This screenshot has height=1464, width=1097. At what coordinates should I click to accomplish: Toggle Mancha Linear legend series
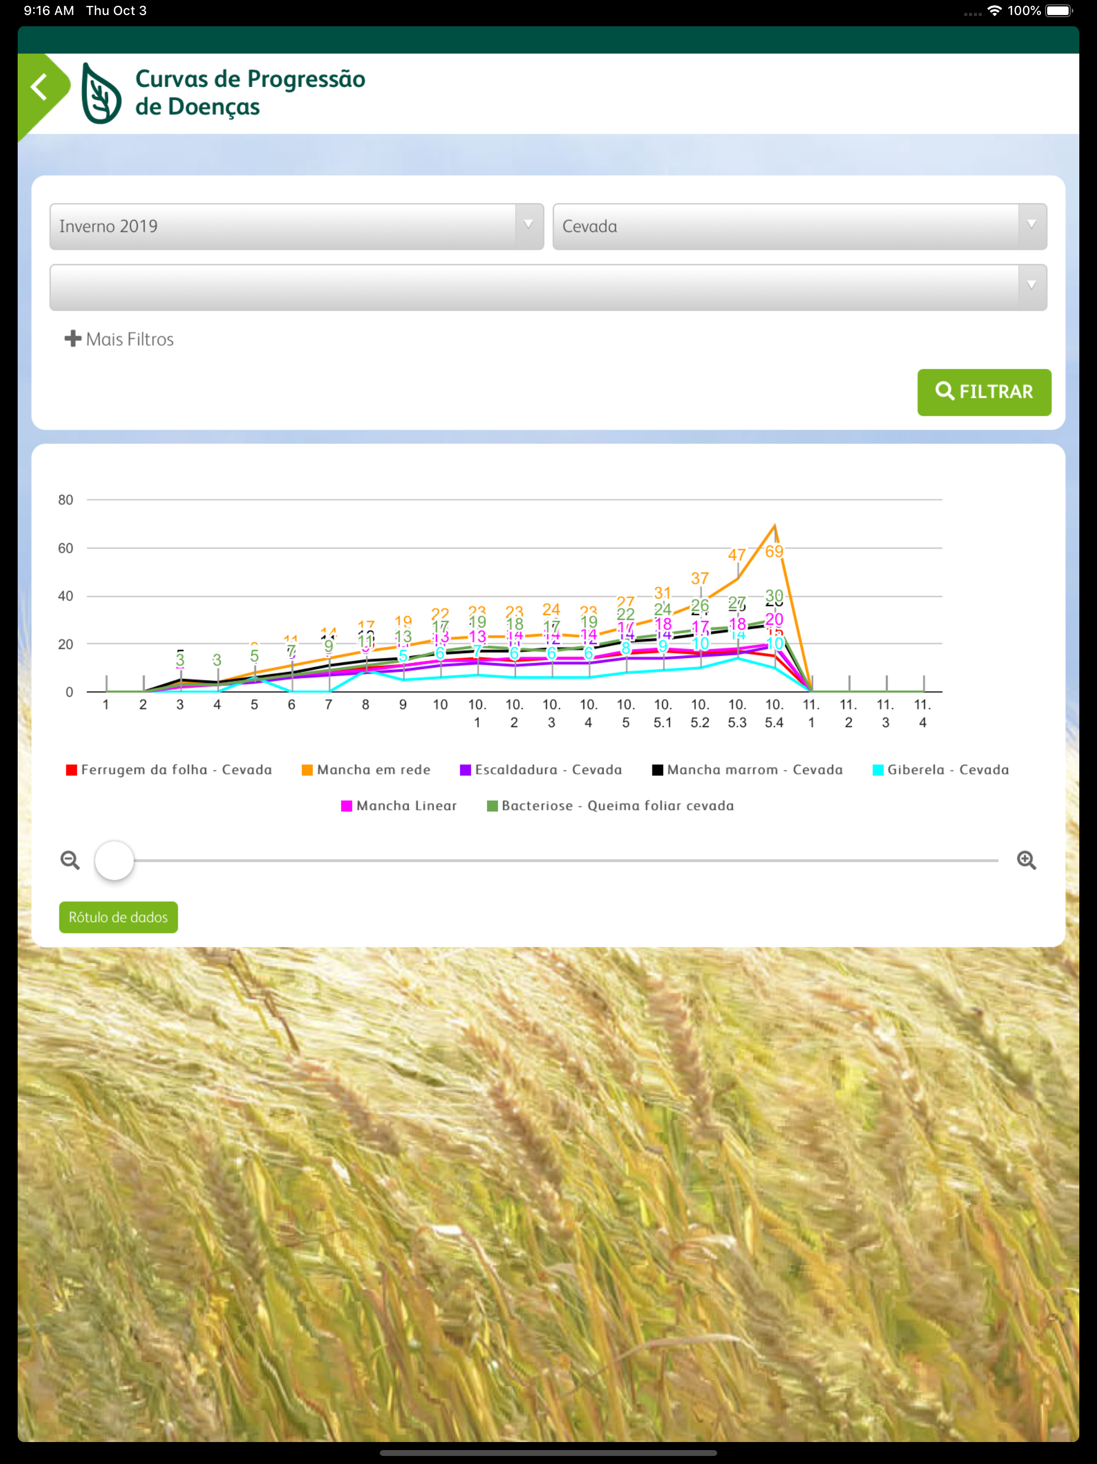399,805
